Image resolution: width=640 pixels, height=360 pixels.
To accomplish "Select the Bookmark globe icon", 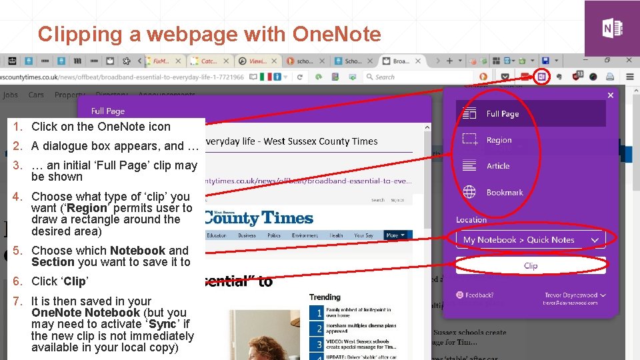I will (469, 192).
